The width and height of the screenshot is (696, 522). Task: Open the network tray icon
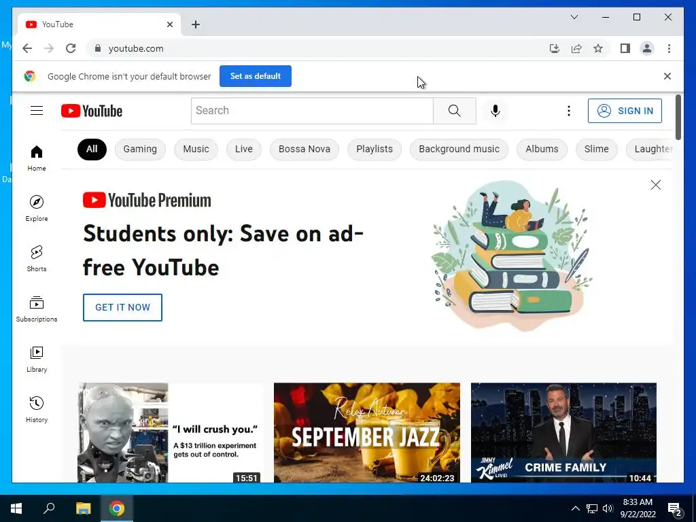592,508
